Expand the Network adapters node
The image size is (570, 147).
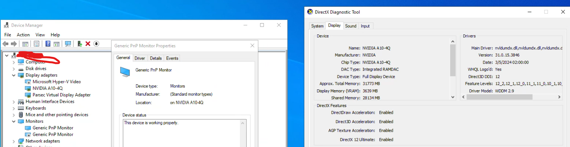14,141
